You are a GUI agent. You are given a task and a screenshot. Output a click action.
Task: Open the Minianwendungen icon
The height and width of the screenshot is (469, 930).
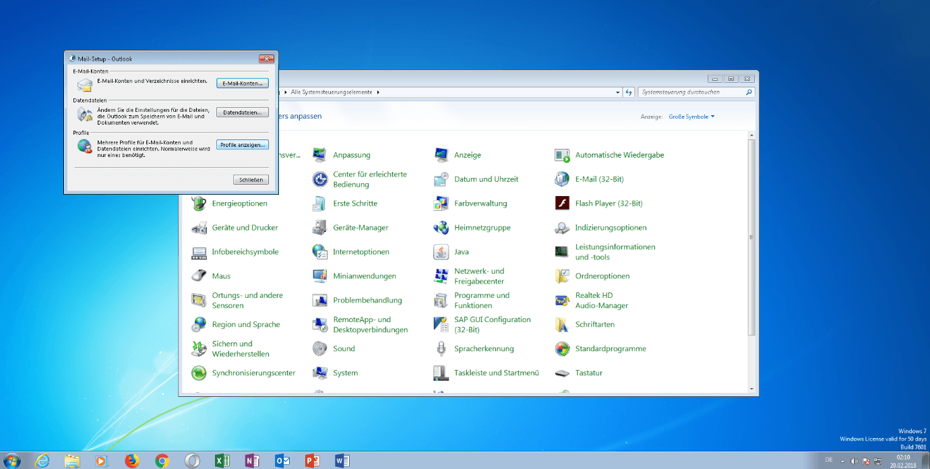pyautogui.click(x=319, y=276)
